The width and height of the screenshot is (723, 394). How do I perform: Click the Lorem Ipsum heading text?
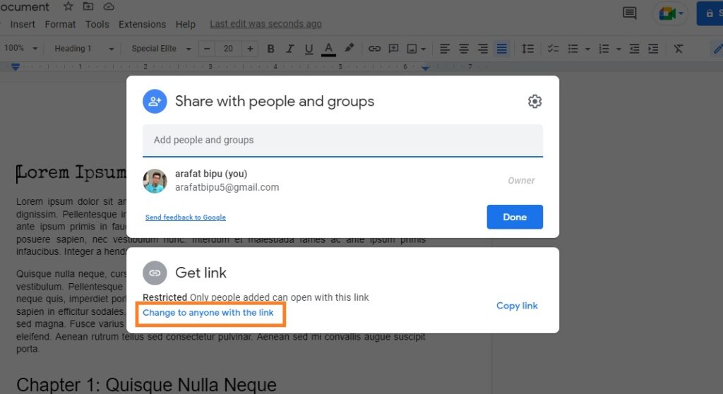pyautogui.click(x=71, y=172)
